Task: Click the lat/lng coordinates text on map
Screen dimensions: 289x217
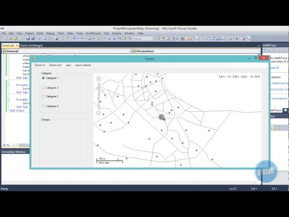Action: click(239, 76)
